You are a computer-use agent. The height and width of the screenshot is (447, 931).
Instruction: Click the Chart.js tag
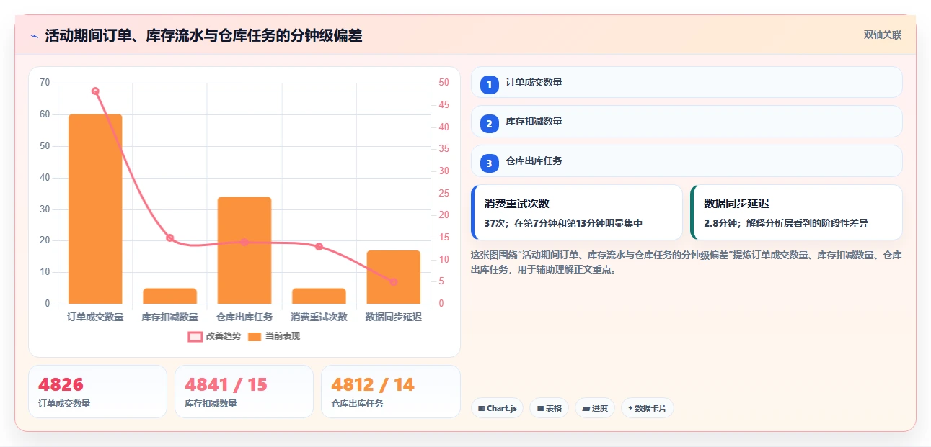click(x=498, y=408)
